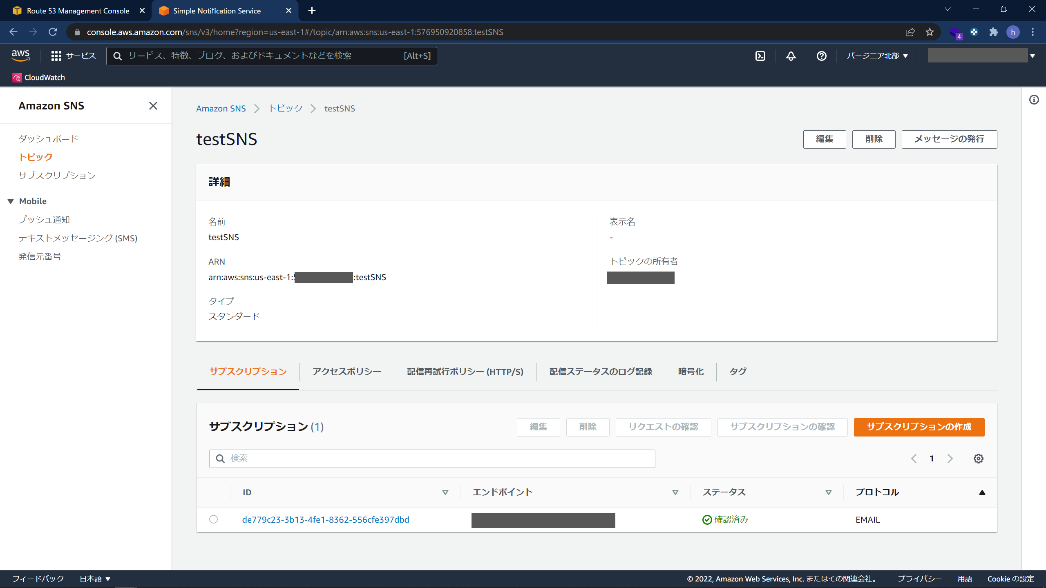Expand the ID column sort dropdown
This screenshot has width=1046, height=588.
pyautogui.click(x=444, y=492)
